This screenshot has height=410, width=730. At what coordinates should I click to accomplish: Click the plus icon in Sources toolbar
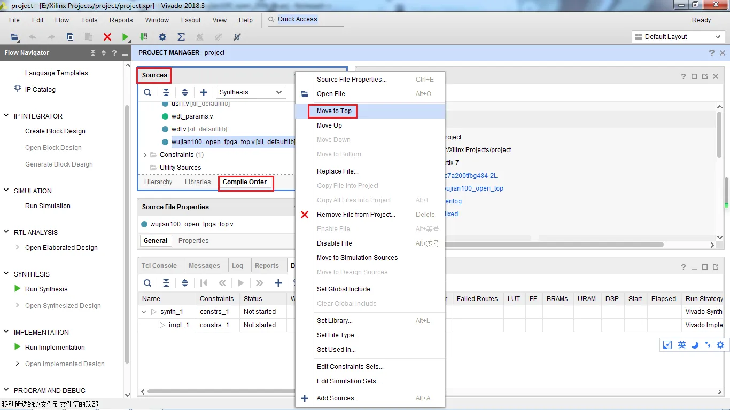[x=204, y=92]
